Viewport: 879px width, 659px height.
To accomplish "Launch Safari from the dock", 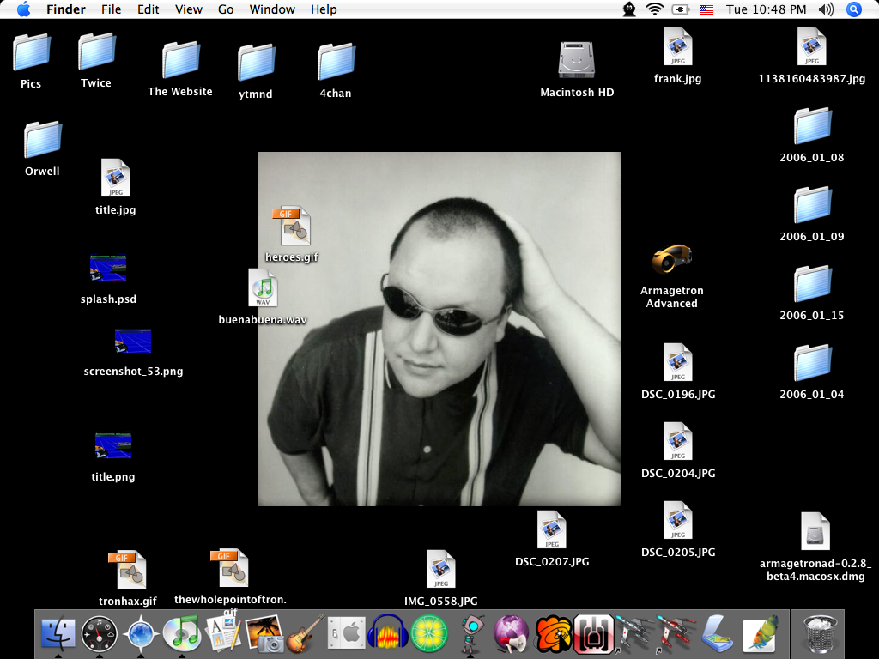I will tap(142, 634).
